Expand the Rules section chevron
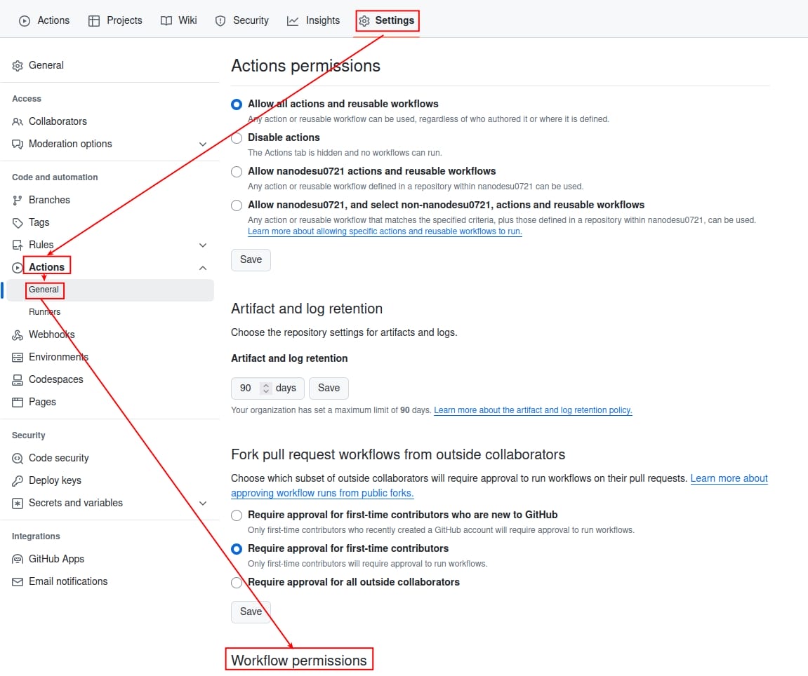This screenshot has height=676, width=808. [x=203, y=245]
